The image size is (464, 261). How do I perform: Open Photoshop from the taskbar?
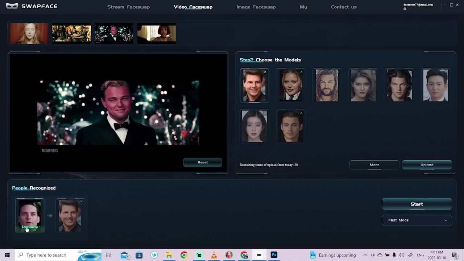point(274,255)
